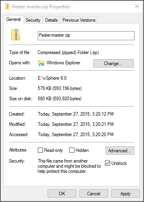Select the General tab
Viewport: 144px width, 202px height.
(x=13, y=19)
